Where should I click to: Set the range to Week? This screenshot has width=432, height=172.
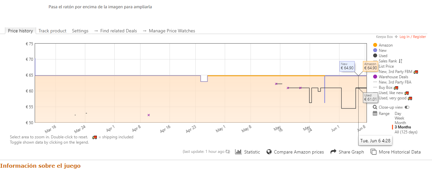pos(399,118)
